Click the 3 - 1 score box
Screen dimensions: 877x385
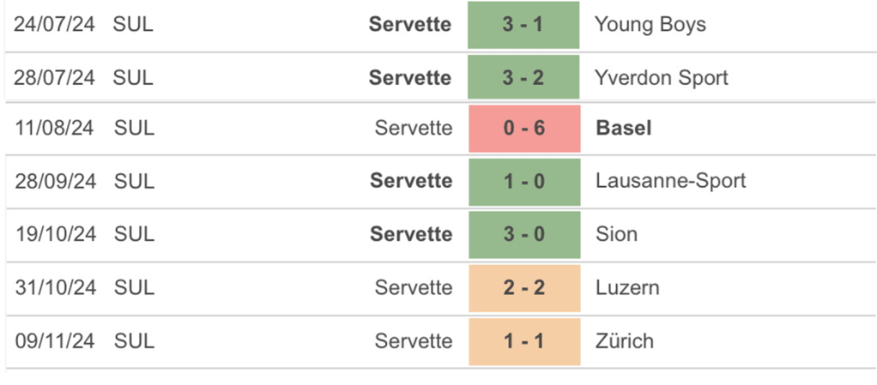(x=523, y=25)
